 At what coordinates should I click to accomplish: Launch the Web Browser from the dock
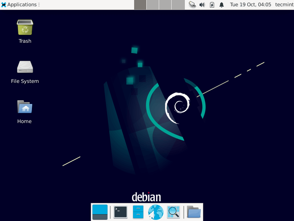coord(155,212)
